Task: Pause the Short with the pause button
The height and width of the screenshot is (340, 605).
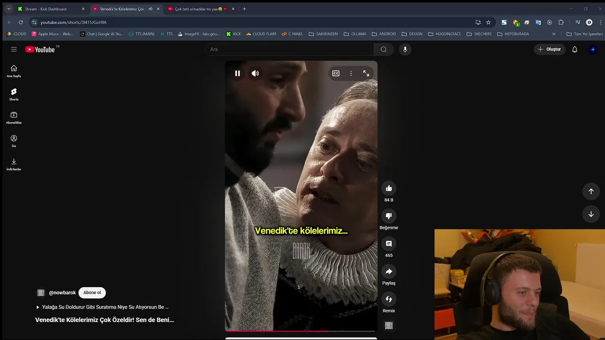Action: click(x=237, y=73)
